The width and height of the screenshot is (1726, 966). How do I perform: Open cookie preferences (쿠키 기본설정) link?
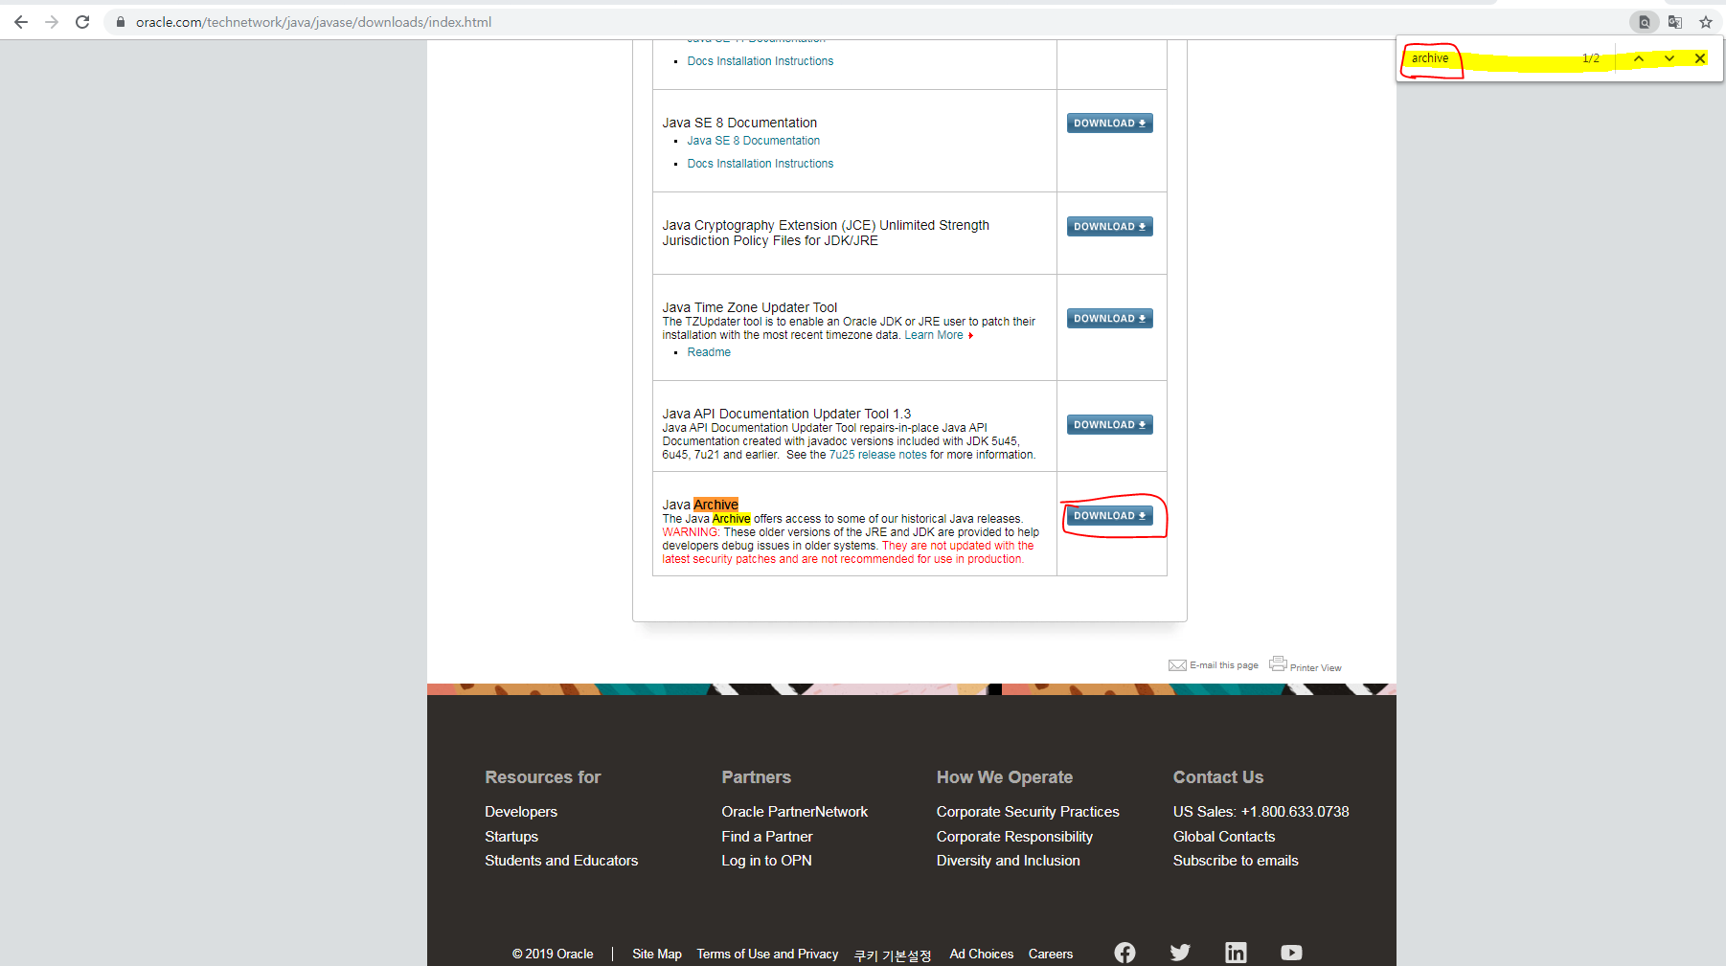pyautogui.click(x=893, y=955)
